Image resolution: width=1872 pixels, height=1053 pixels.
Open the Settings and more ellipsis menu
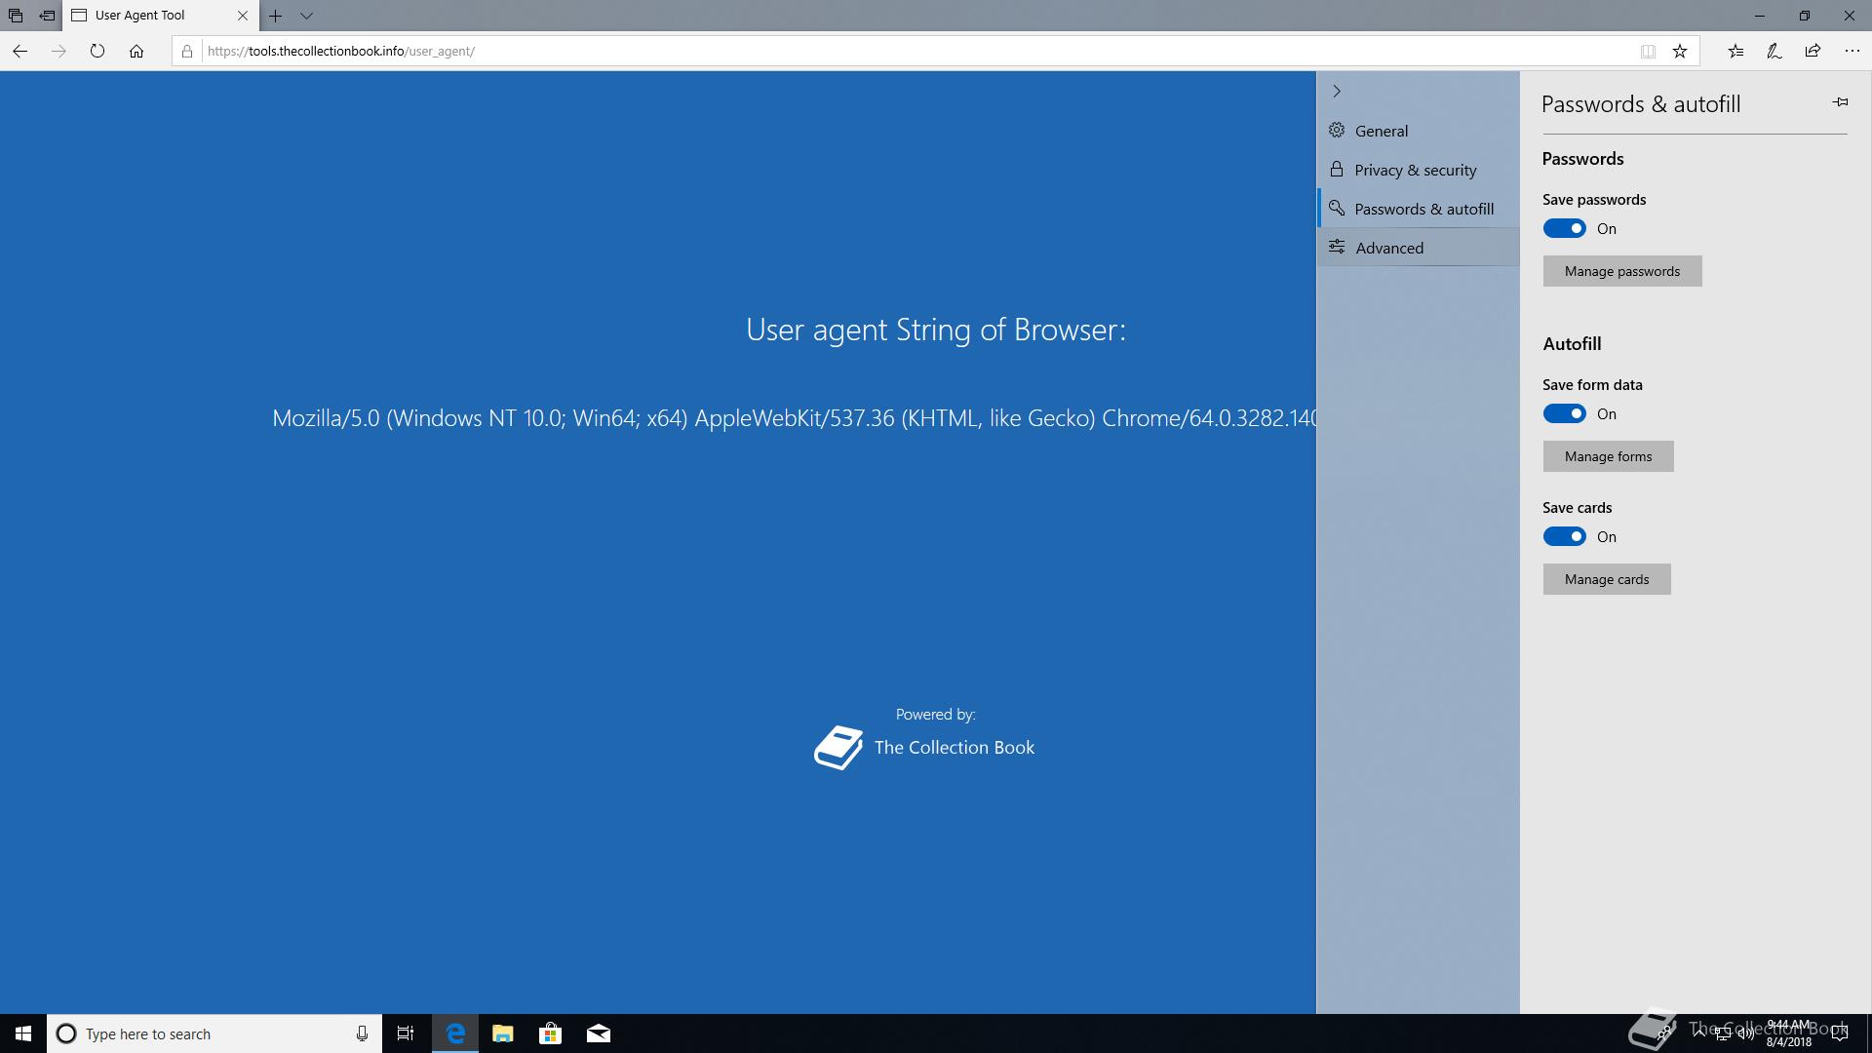pos(1852,52)
